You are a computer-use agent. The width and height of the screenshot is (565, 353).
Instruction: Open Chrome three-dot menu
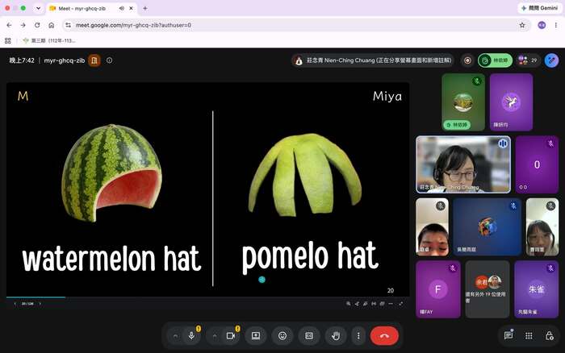(x=556, y=25)
